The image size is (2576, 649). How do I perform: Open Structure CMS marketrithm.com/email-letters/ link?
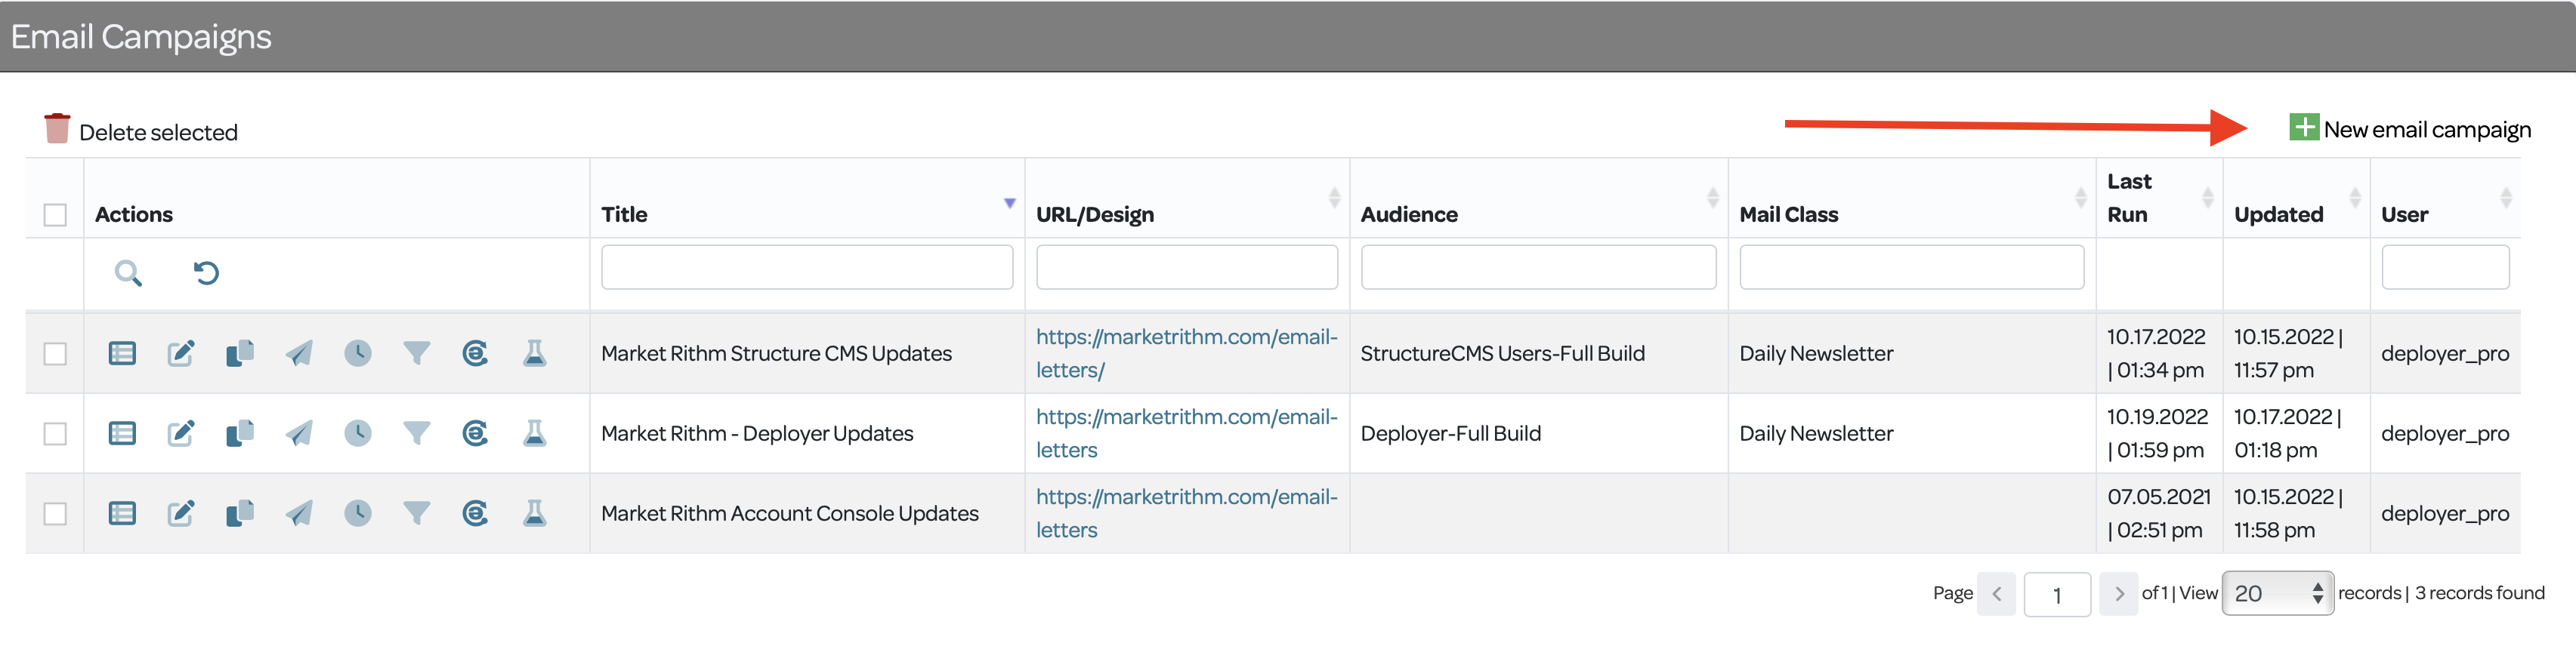point(1186,353)
